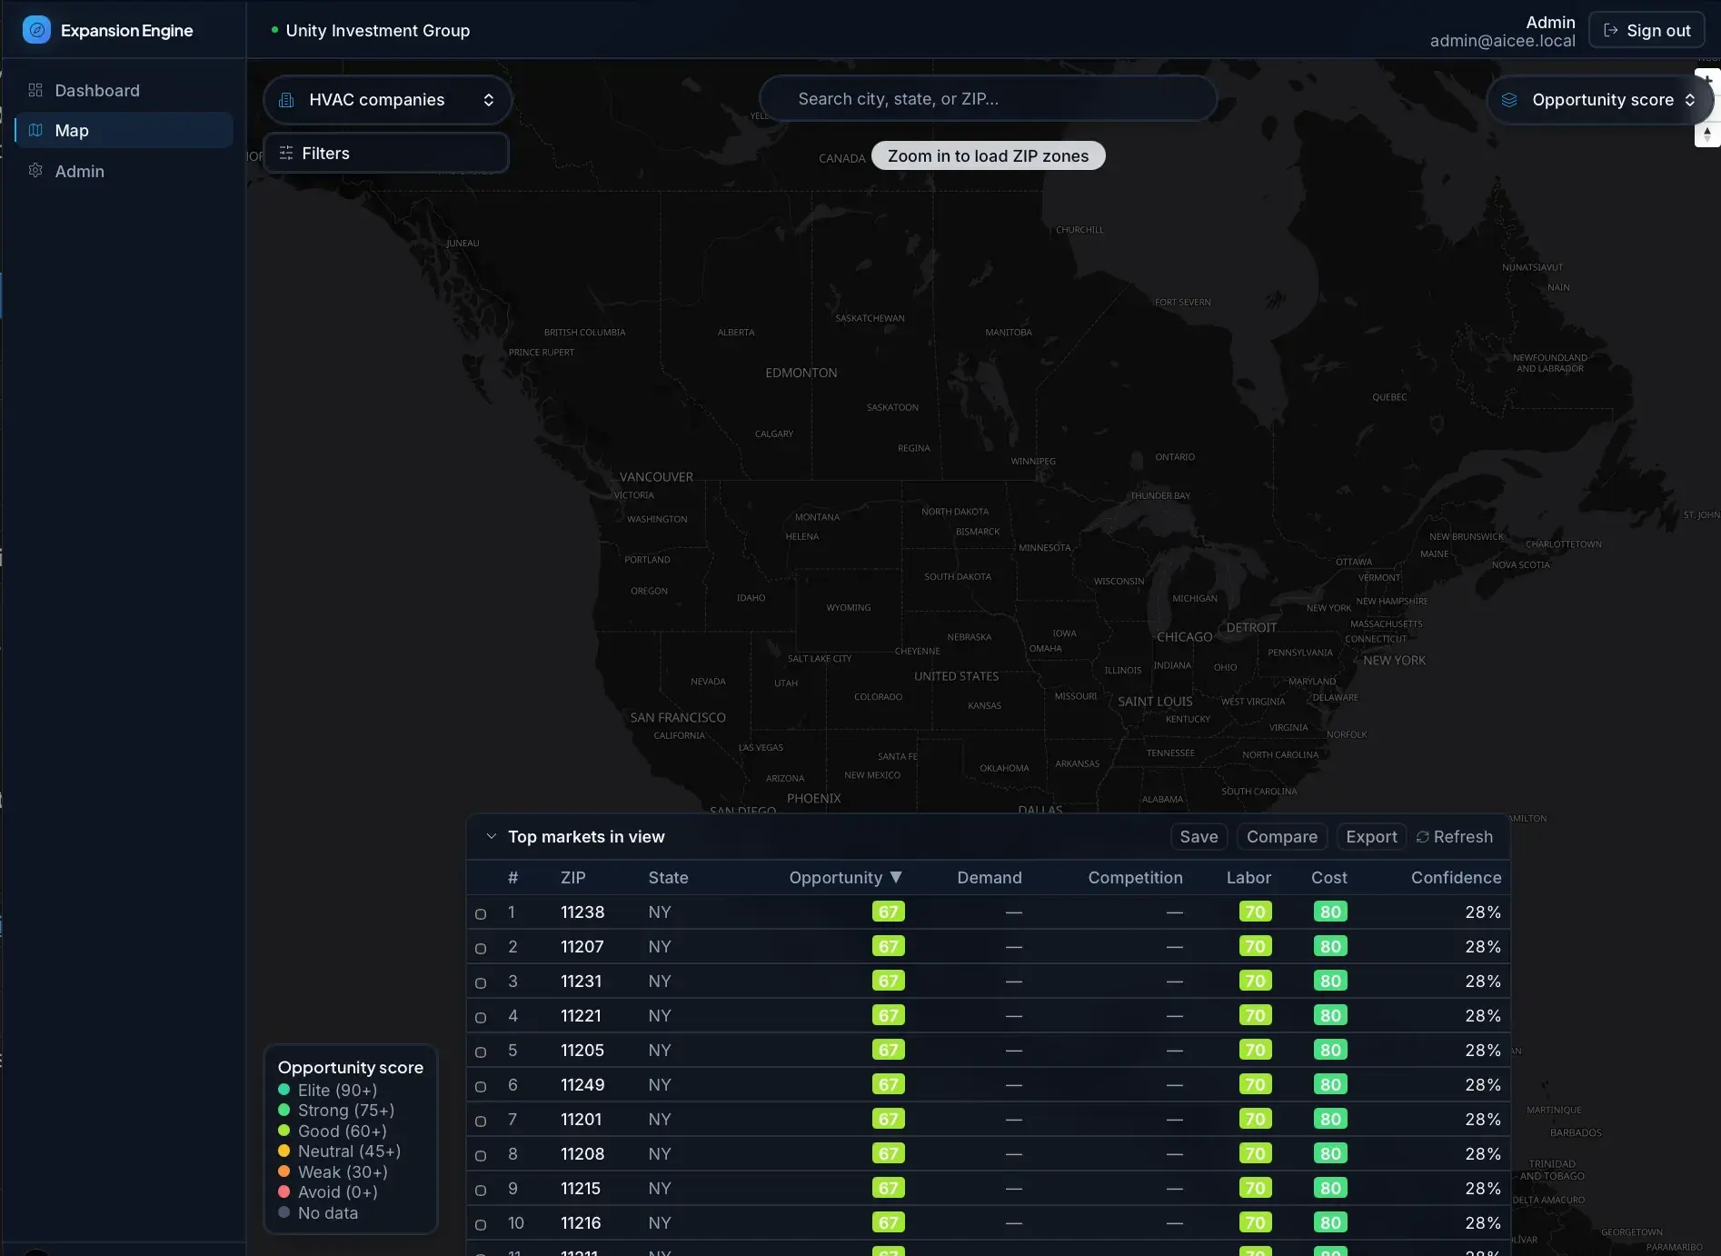
Task: Click the CHICAGO label on the map
Action: [x=1184, y=637]
